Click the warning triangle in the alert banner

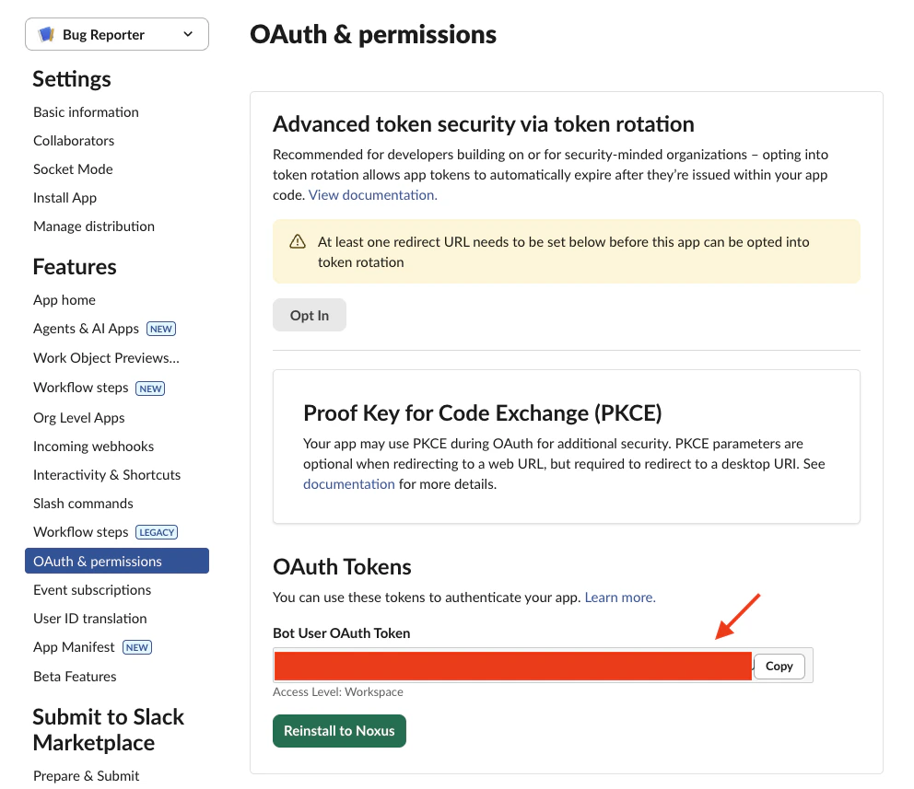297,240
